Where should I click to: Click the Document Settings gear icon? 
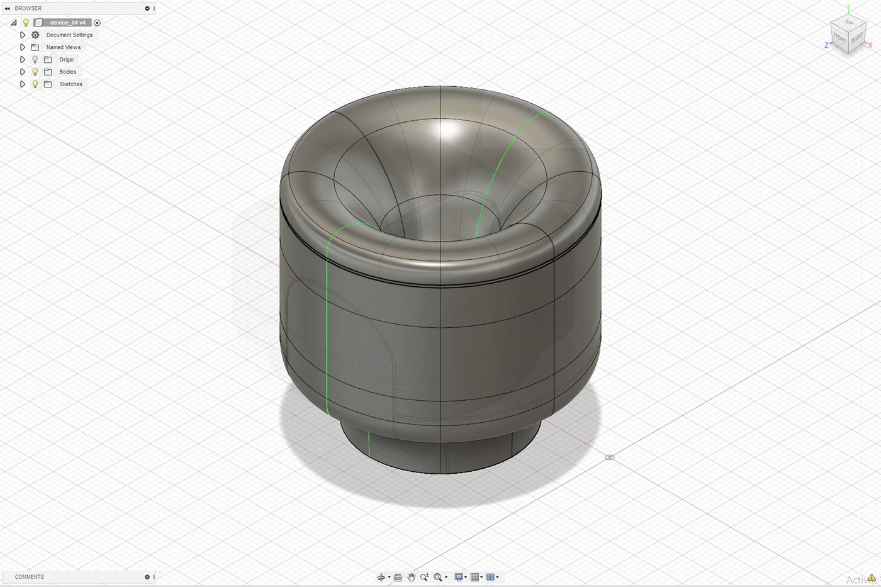pos(35,35)
